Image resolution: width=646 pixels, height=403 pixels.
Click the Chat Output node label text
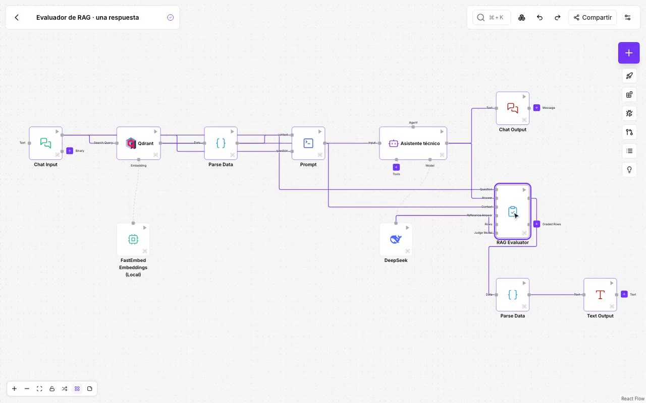click(513, 129)
